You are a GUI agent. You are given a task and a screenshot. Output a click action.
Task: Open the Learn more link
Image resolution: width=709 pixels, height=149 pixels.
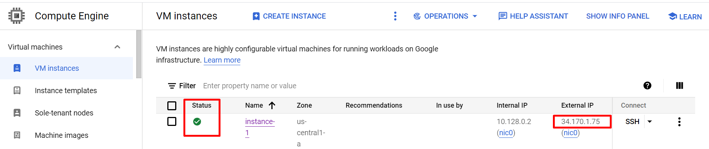coord(222,60)
